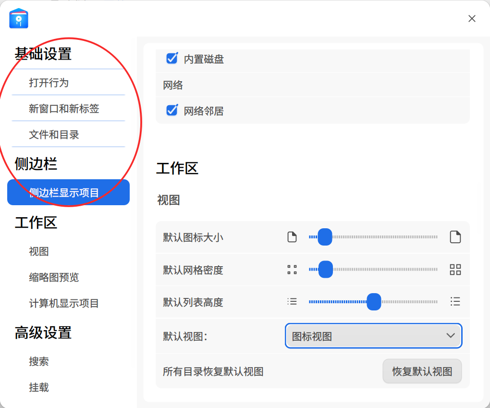The height and width of the screenshot is (408, 490).
Task: Open the 默认视图 dropdown showing 图标视图
Action: pyautogui.click(x=373, y=336)
